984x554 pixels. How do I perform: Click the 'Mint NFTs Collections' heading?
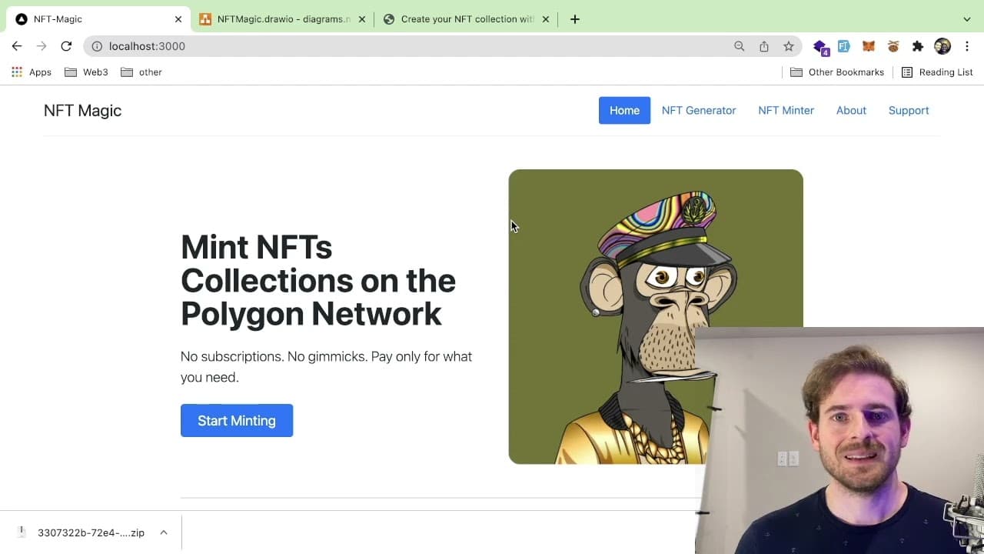coord(318,281)
